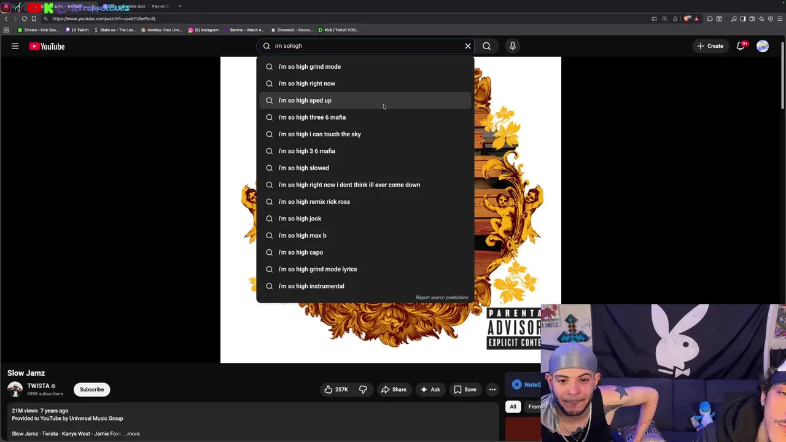Image resolution: width=786 pixels, height=442 pixels.
Task: Open the 'StreameX - Discov...' bookmark
Action: [x=292, y=29]
